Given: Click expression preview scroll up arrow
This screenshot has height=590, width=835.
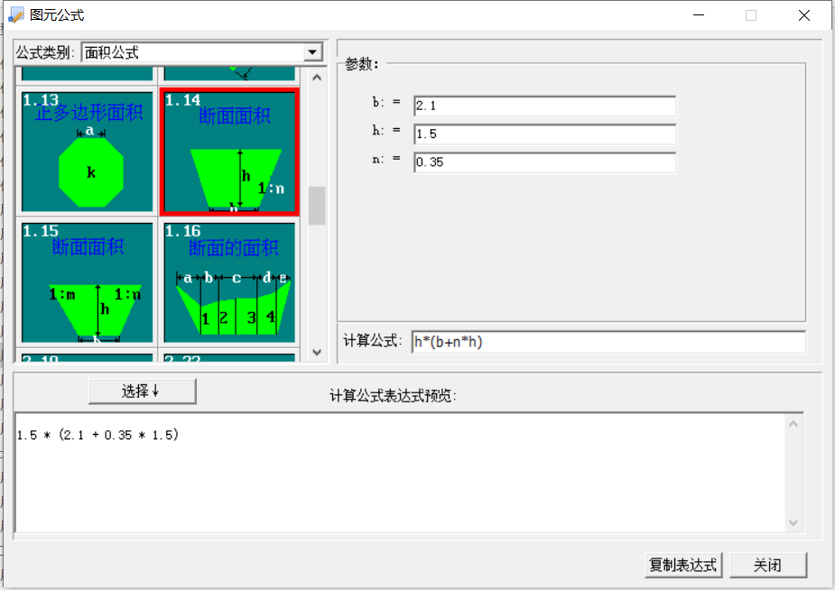Looking at the screenshot, I should tap(793, 424).
